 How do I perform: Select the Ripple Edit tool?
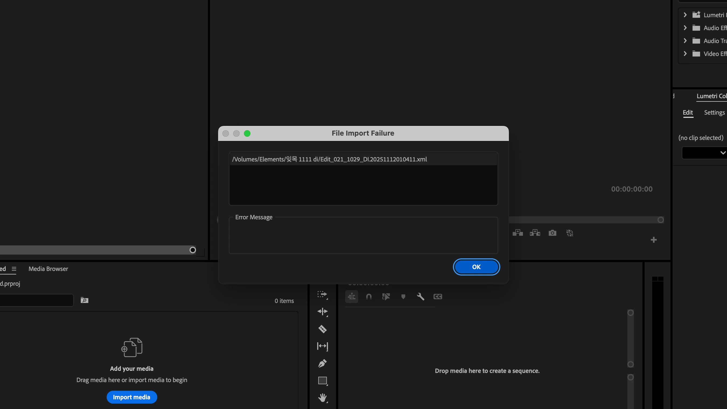(322, 312)
